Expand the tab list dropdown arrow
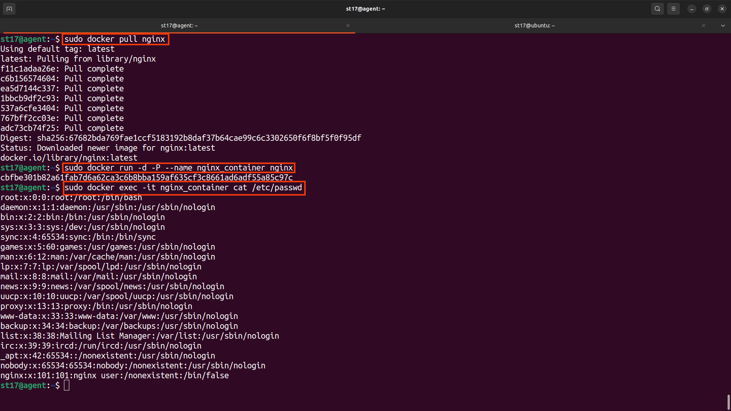Image resolution: width=731 pixels, height=411 pixels. point(723,25)
